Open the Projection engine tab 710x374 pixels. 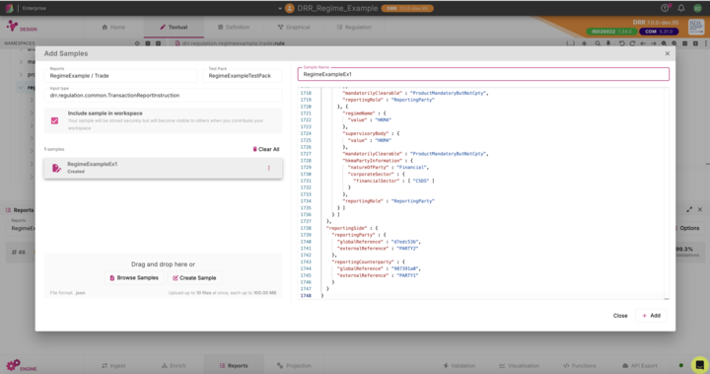(x=294, y=365)
